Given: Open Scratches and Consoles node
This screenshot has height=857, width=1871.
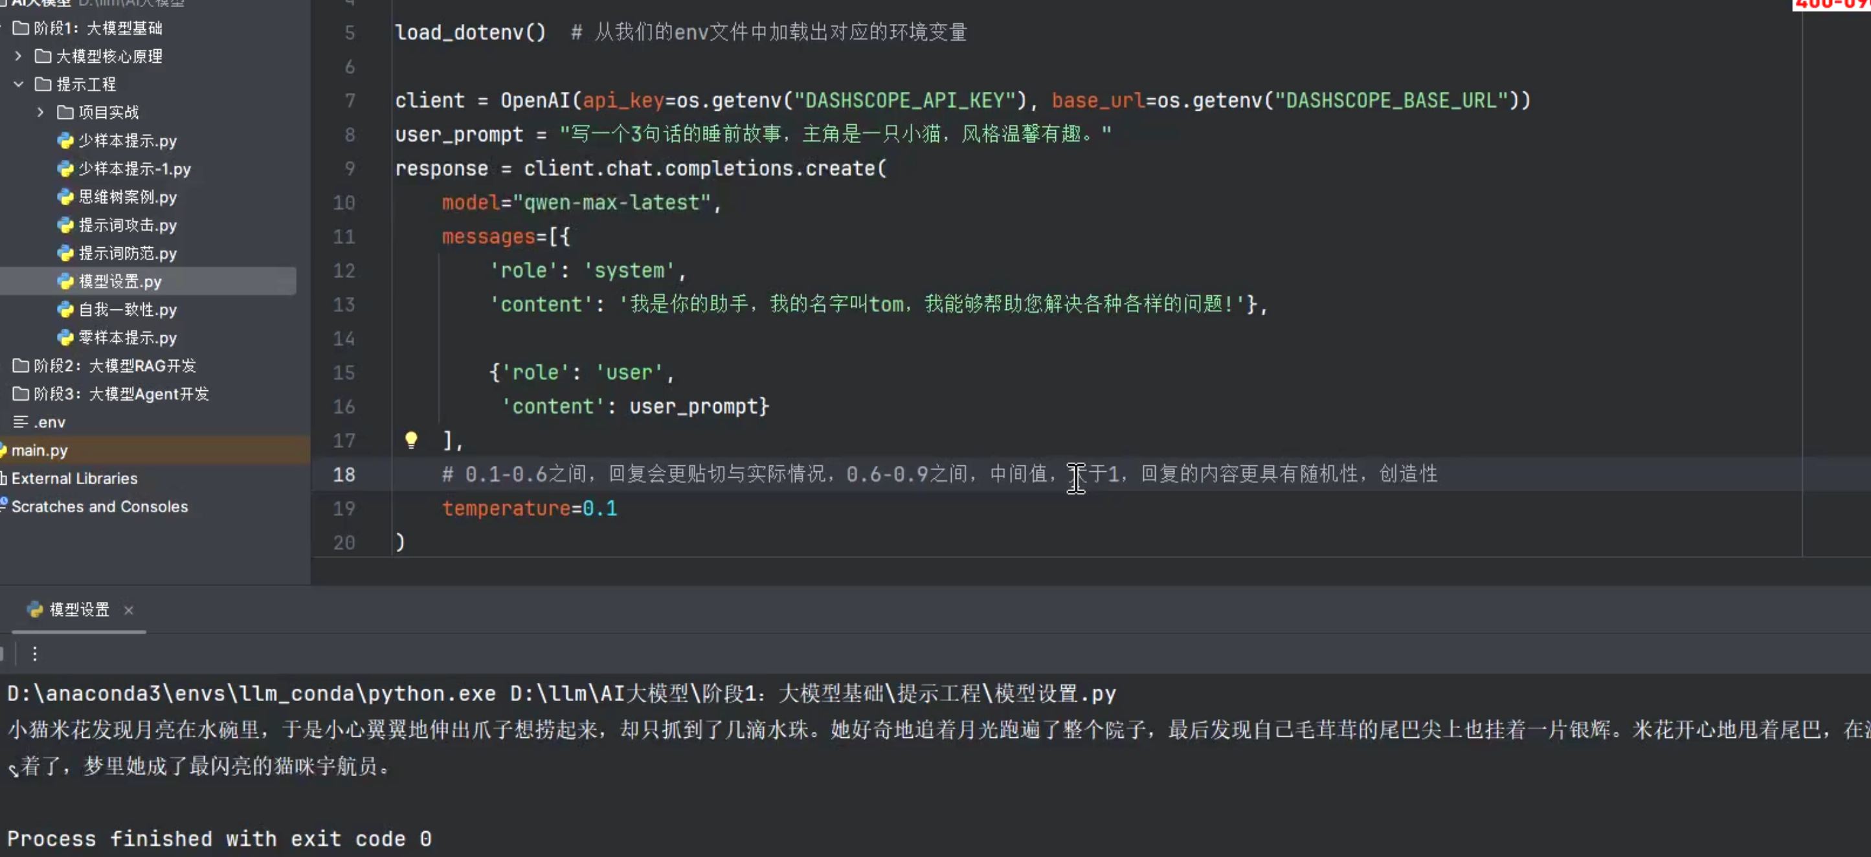Looking at the screenshot, I should click(100, 507).
